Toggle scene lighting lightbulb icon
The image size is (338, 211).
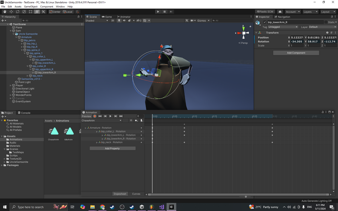point(119,20)
